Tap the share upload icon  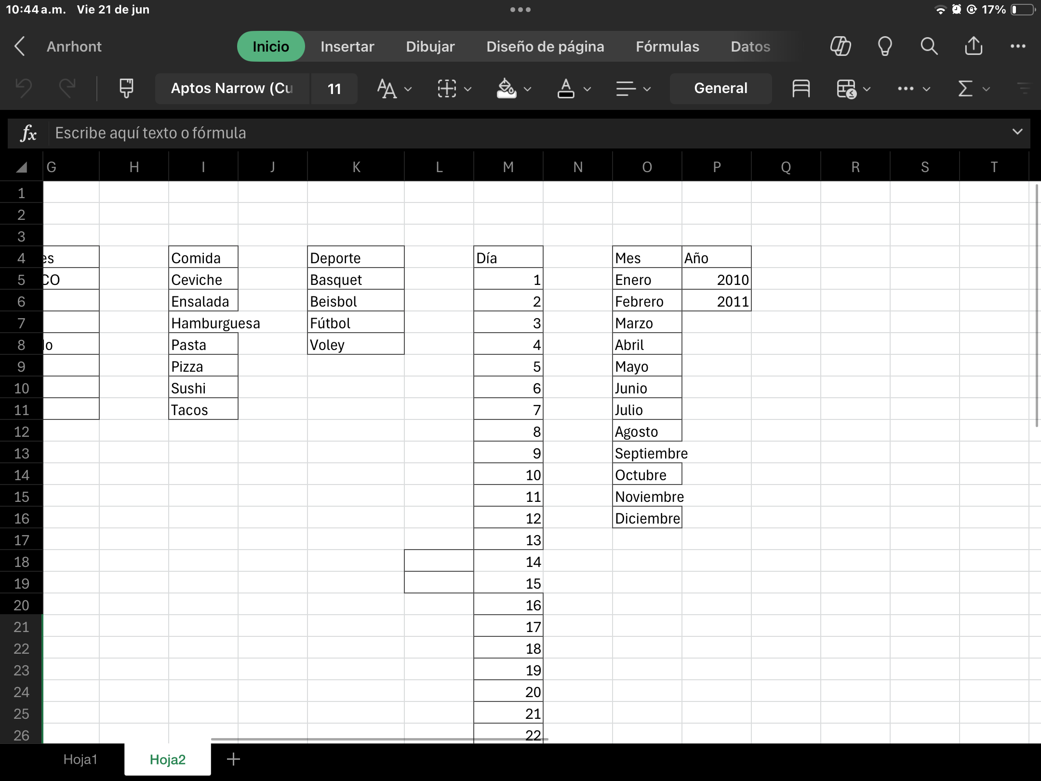pyautogui.click(x=974, y=46)
